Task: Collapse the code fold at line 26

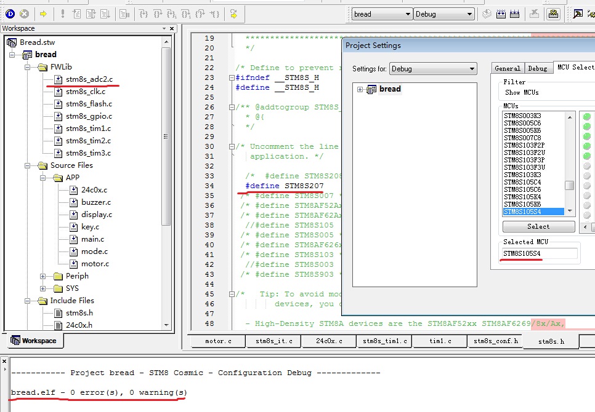Action: pyautogui.click(x=232, y=107)
